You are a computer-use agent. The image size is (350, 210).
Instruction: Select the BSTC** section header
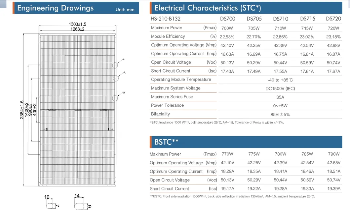[x=246, y=142]
